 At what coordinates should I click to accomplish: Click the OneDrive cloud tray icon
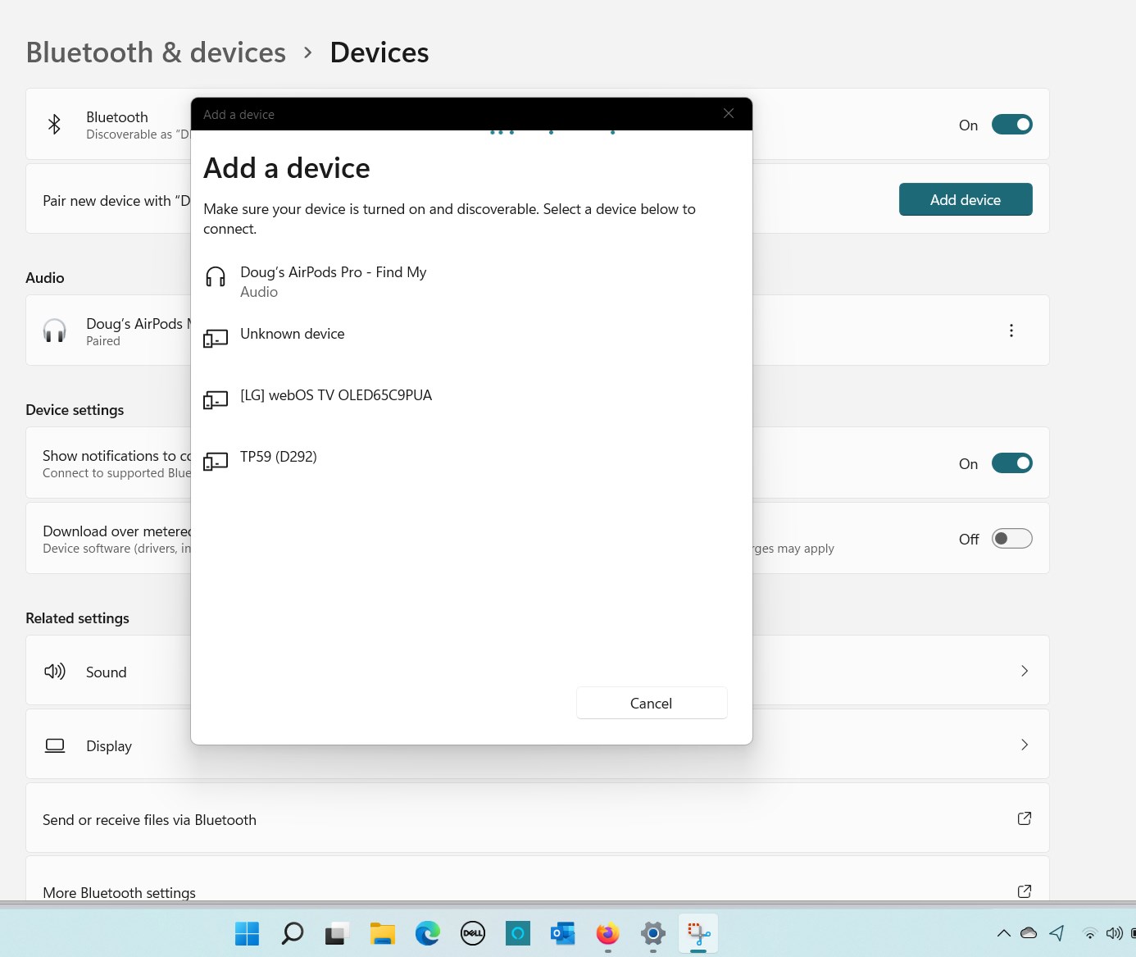(1029, 933)
